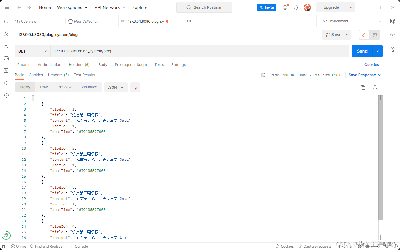Search within the response body

375,87
